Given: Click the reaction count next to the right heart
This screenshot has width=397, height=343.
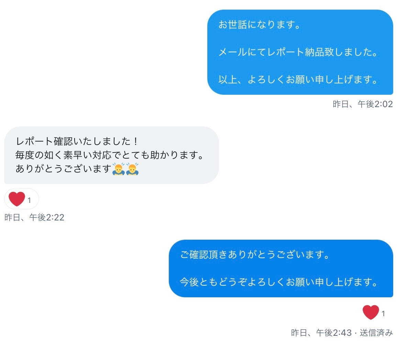Looking at the screenshot, I should click(x=383, y=314).
